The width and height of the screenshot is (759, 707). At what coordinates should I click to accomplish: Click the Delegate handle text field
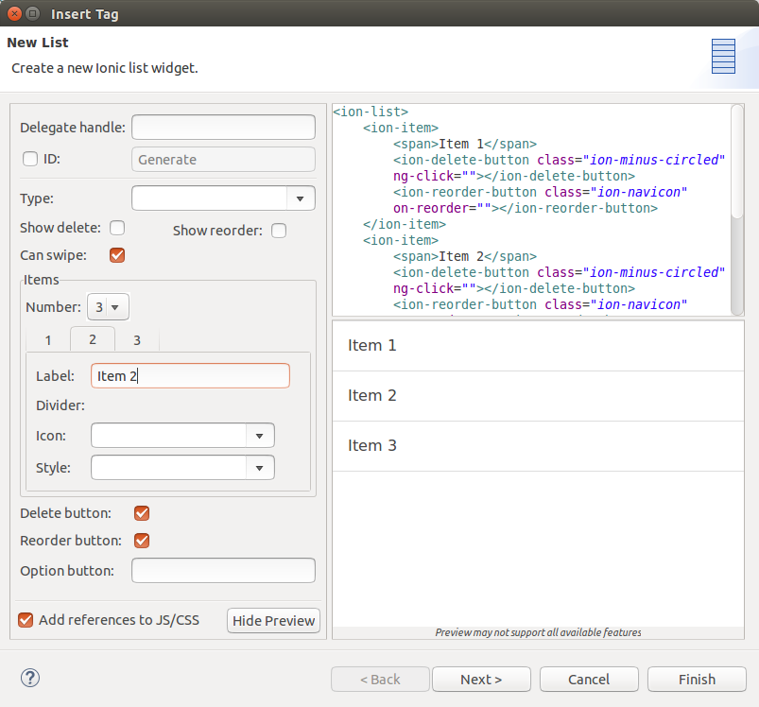coord(223,128)
